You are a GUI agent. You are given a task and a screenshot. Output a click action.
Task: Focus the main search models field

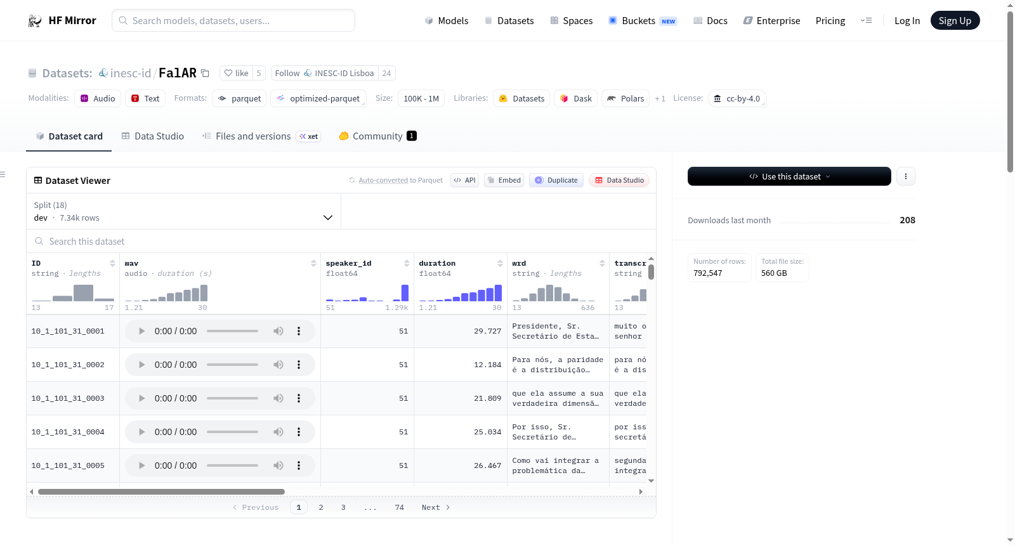[233, 20]
